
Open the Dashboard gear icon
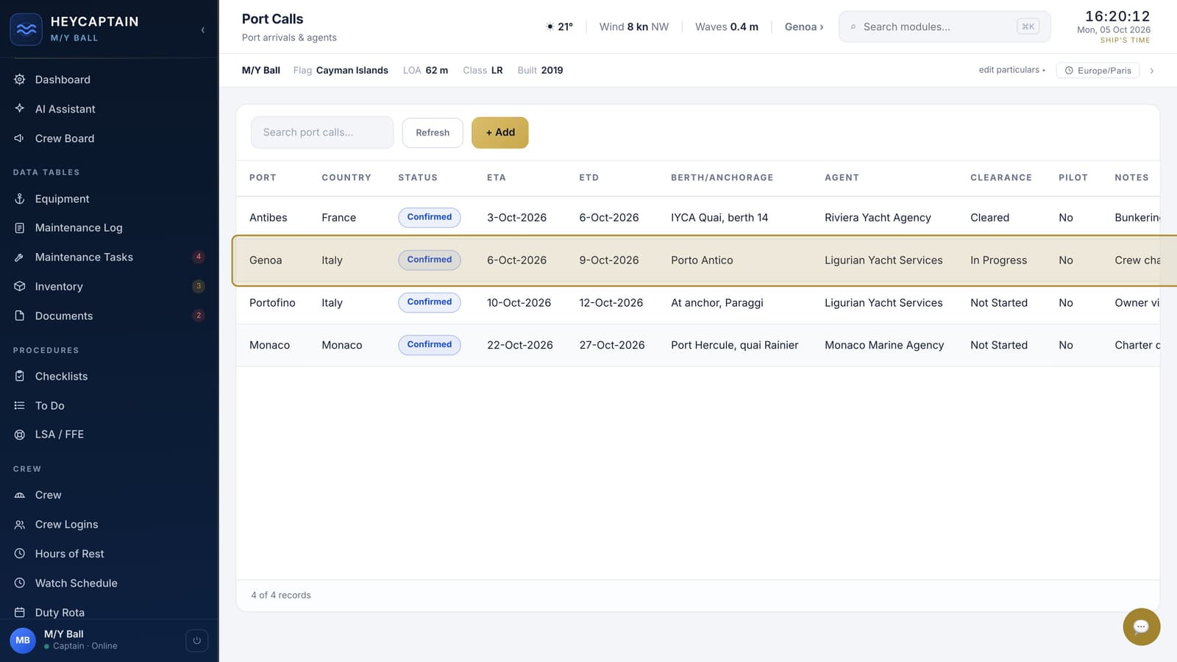(x=20, y=79)
